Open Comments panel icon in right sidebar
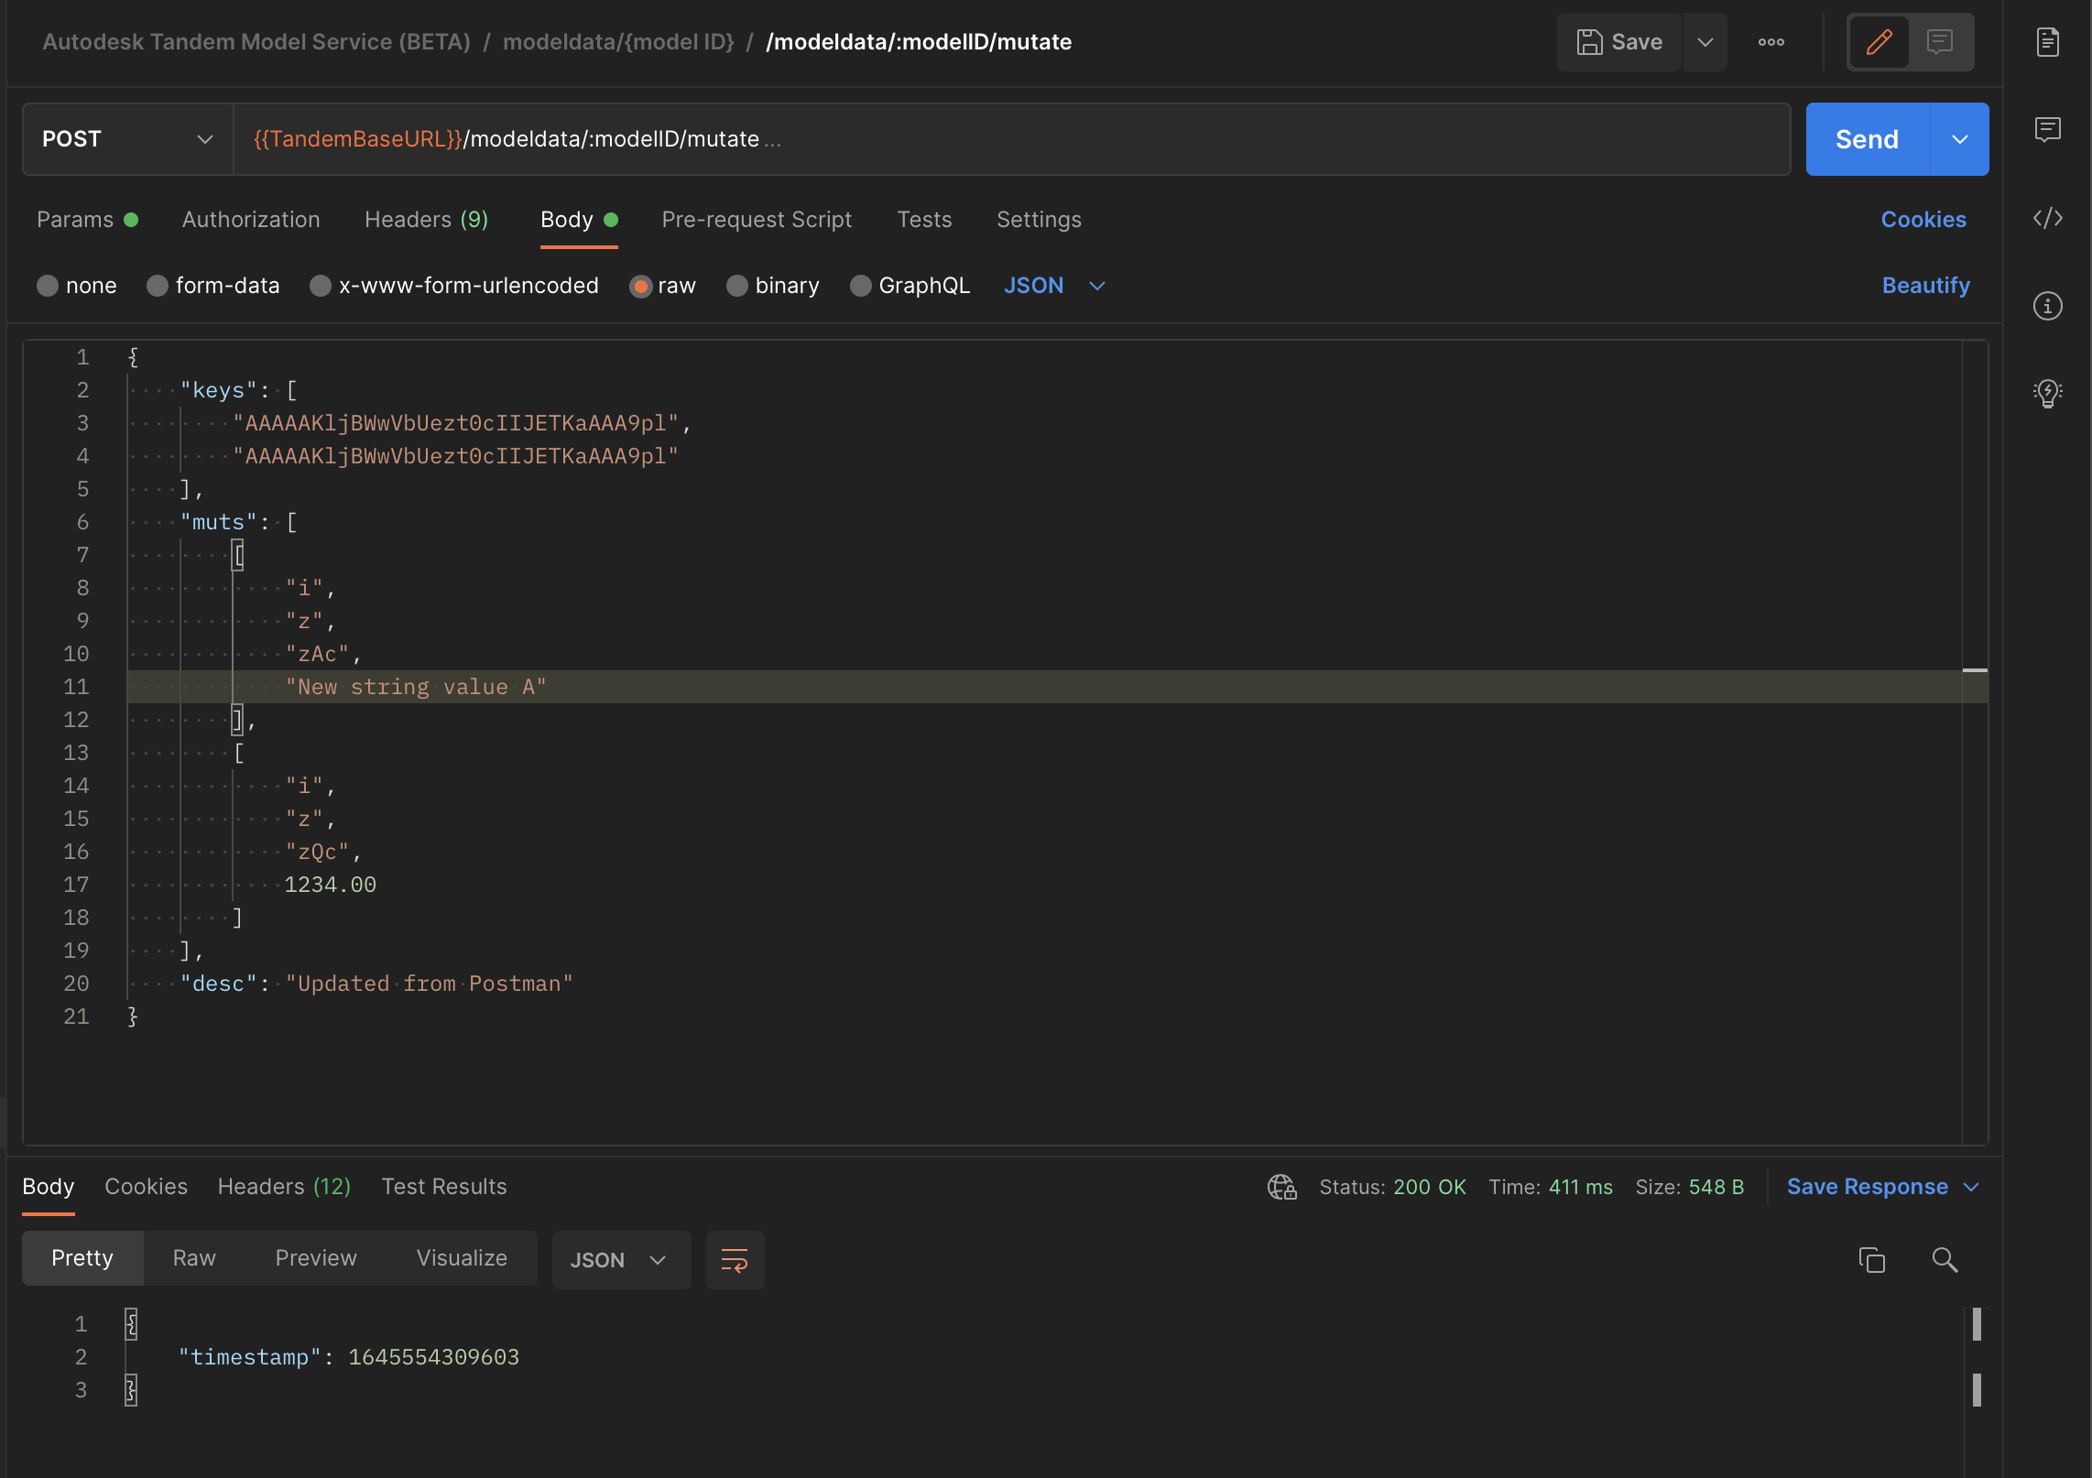This screenshot has width=2092, height=1478. click(x=2047, y=129)
